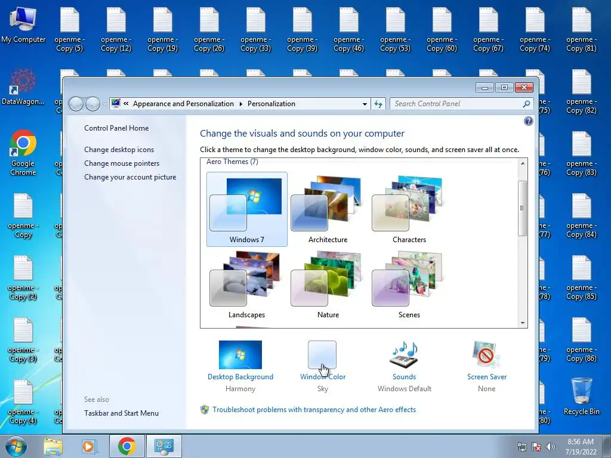Open the Screen Saver icon
The height and width of the screenshot is (458, 611).
tap(486, 354)
